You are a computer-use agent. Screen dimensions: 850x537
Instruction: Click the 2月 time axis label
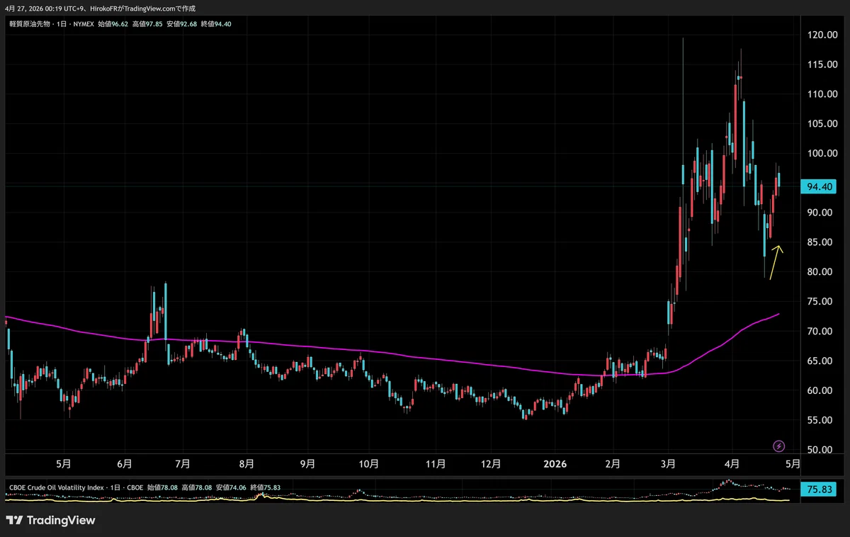point(613,465)
